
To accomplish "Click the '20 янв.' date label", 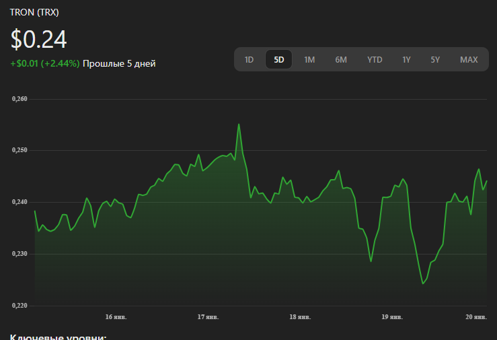I will click(476, 317).
